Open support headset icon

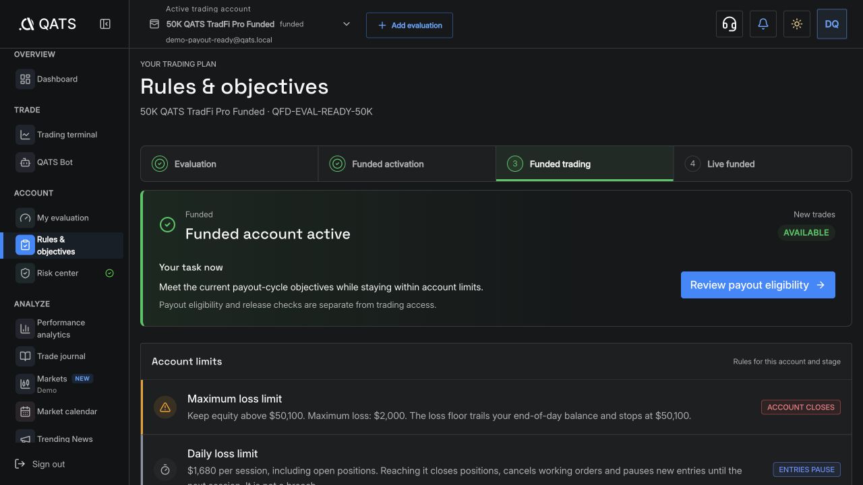[729, 24]
